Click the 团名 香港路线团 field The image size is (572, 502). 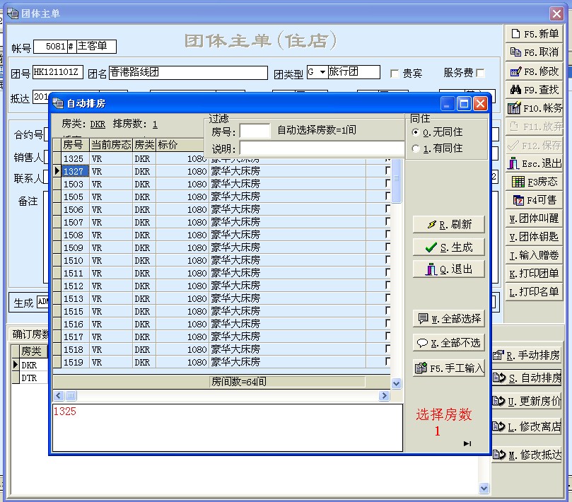point(188,72)
